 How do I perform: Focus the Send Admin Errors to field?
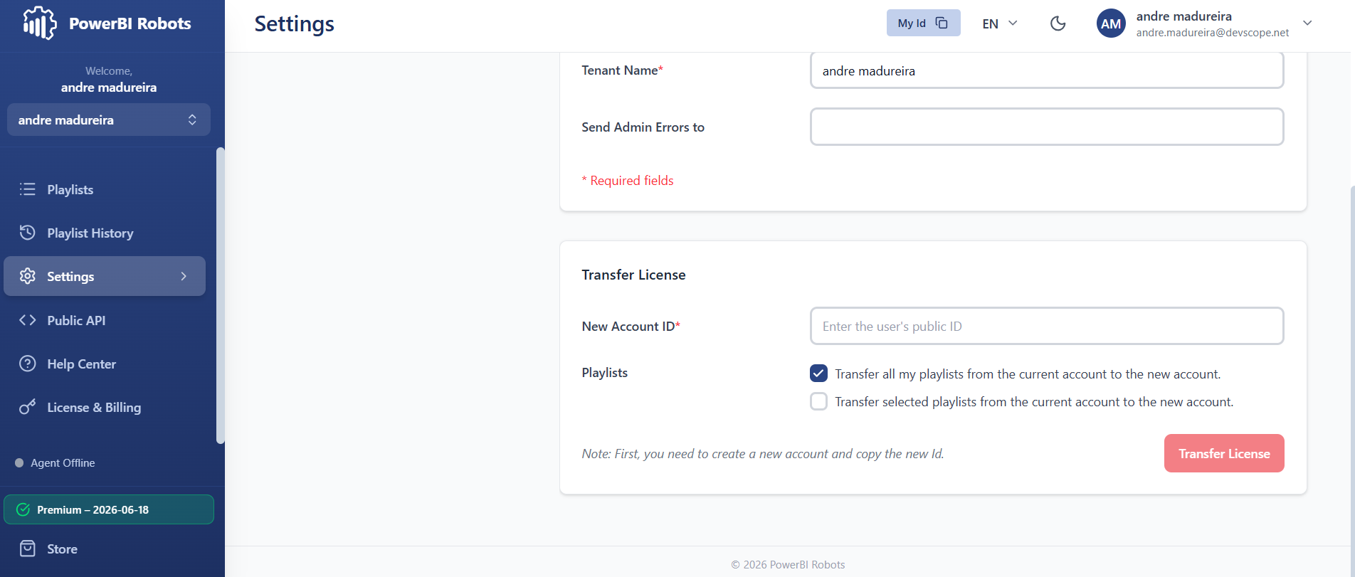click(x=1047, y=127)
